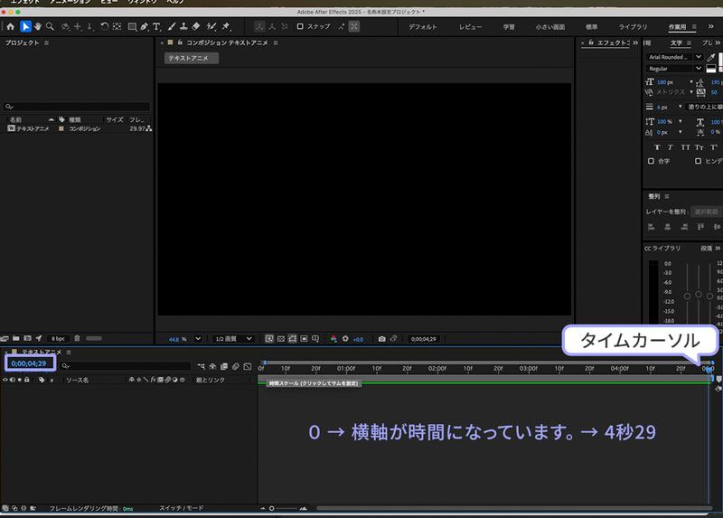Viewport: 723px width, 518px height.
Task: Click the All Caps TT button
Action: pos(685,147)
